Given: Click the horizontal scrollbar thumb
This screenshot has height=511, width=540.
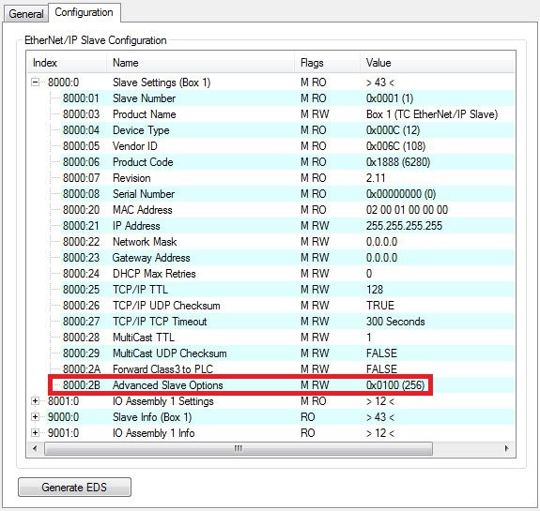Looking at the screenshot, I should point(239,448).
